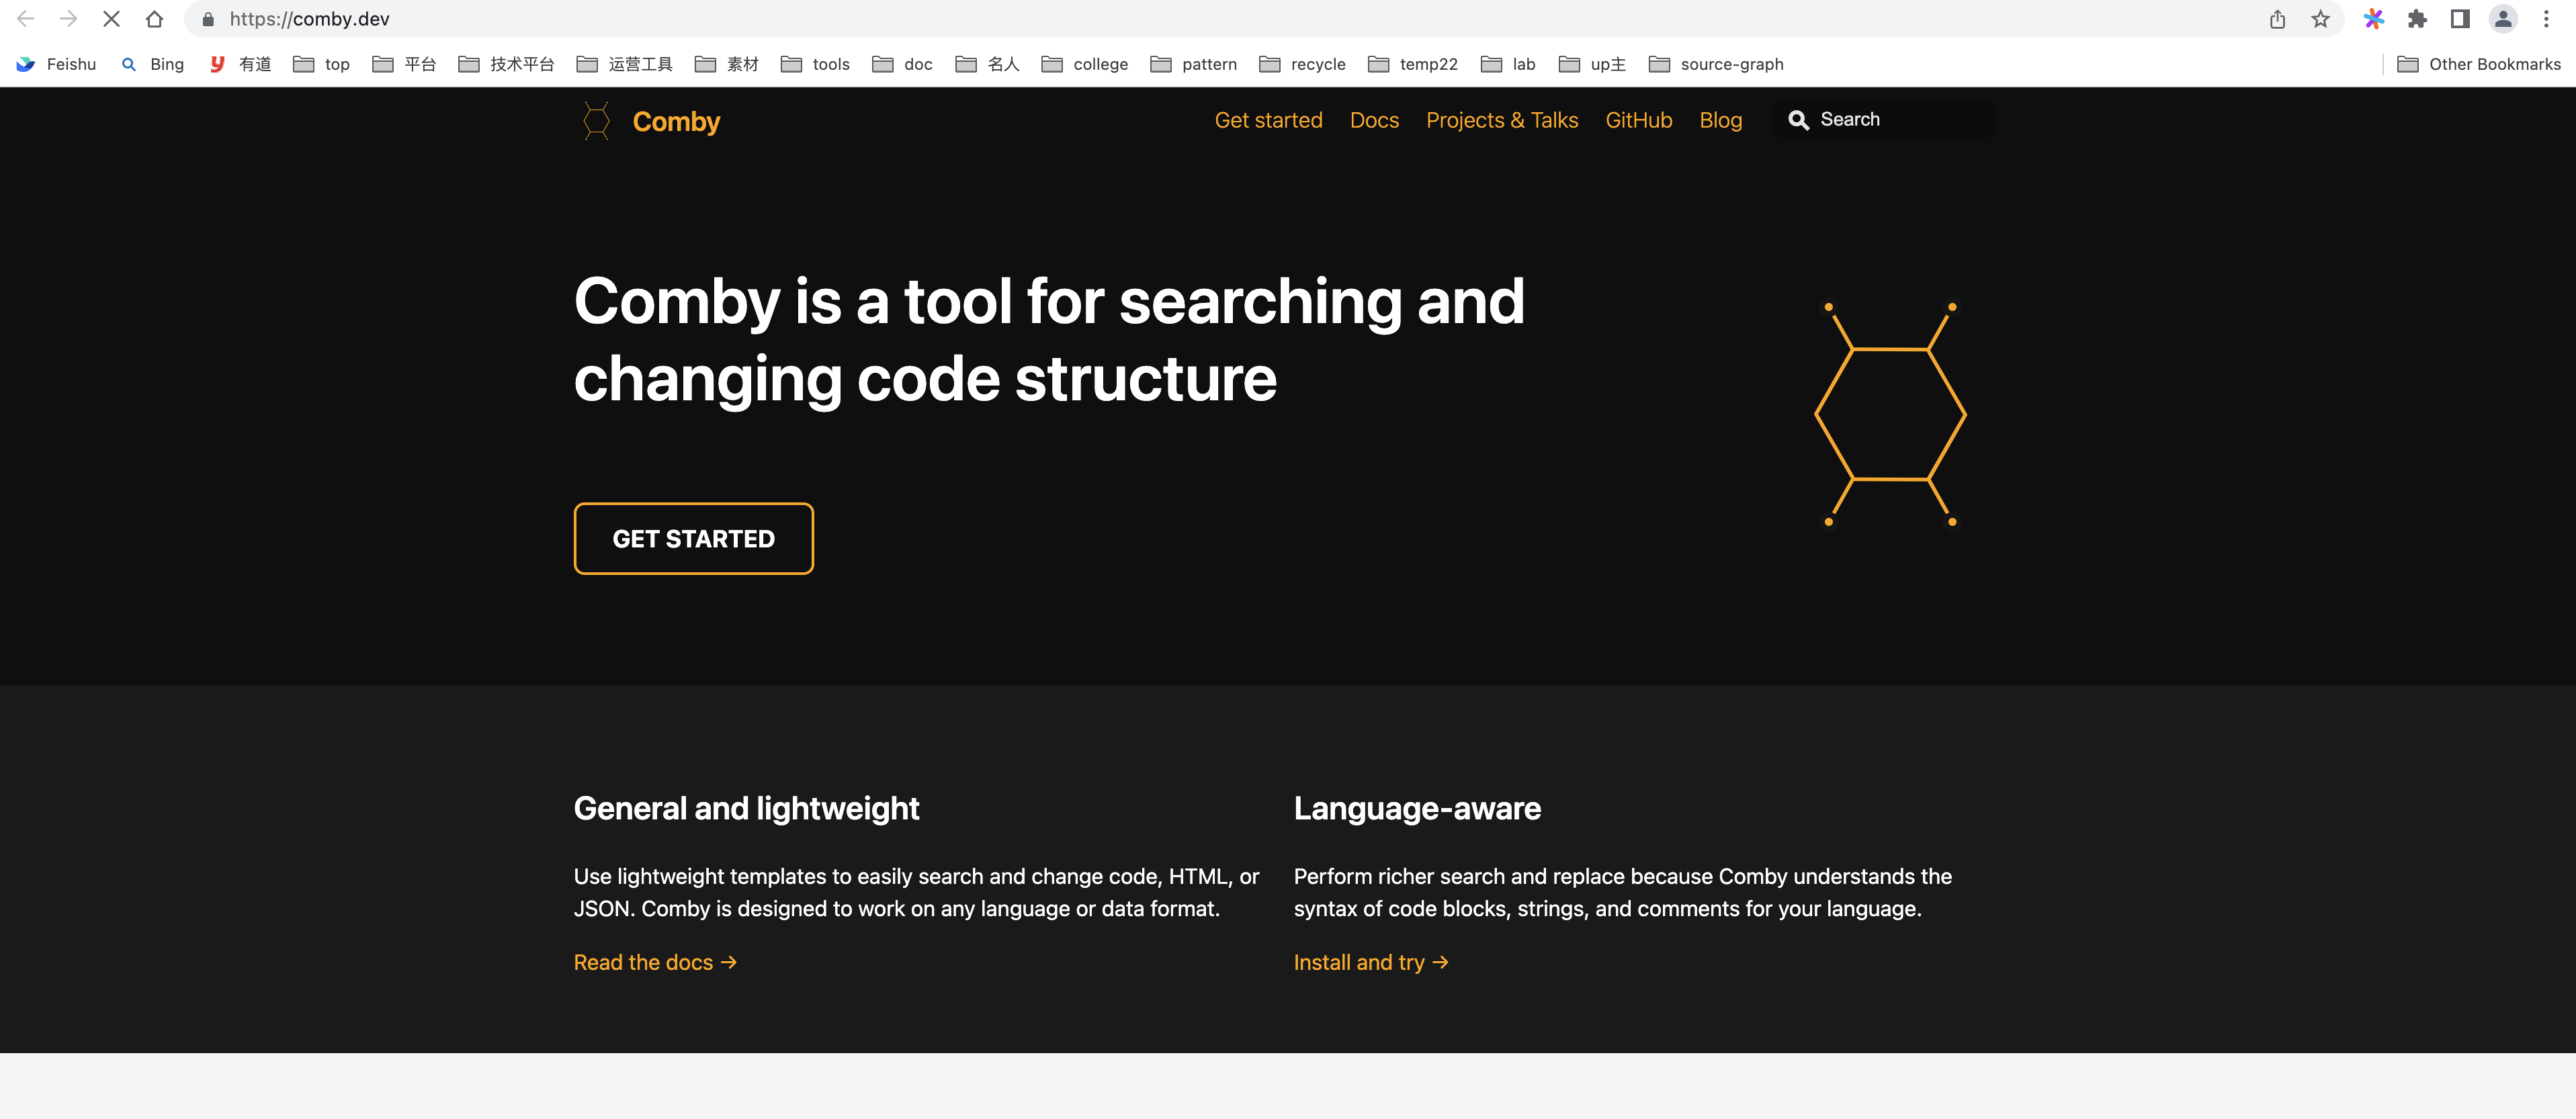Screen dimensions: 2576x1119
Task: Expand the 平台 bookmarks folder
Action: 404,64
